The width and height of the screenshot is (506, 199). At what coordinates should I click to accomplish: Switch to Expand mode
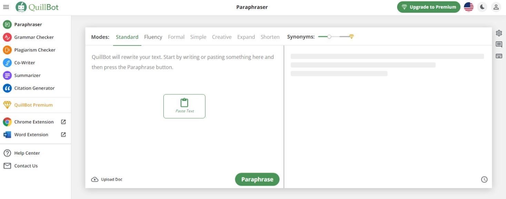[x=246, y=37]
